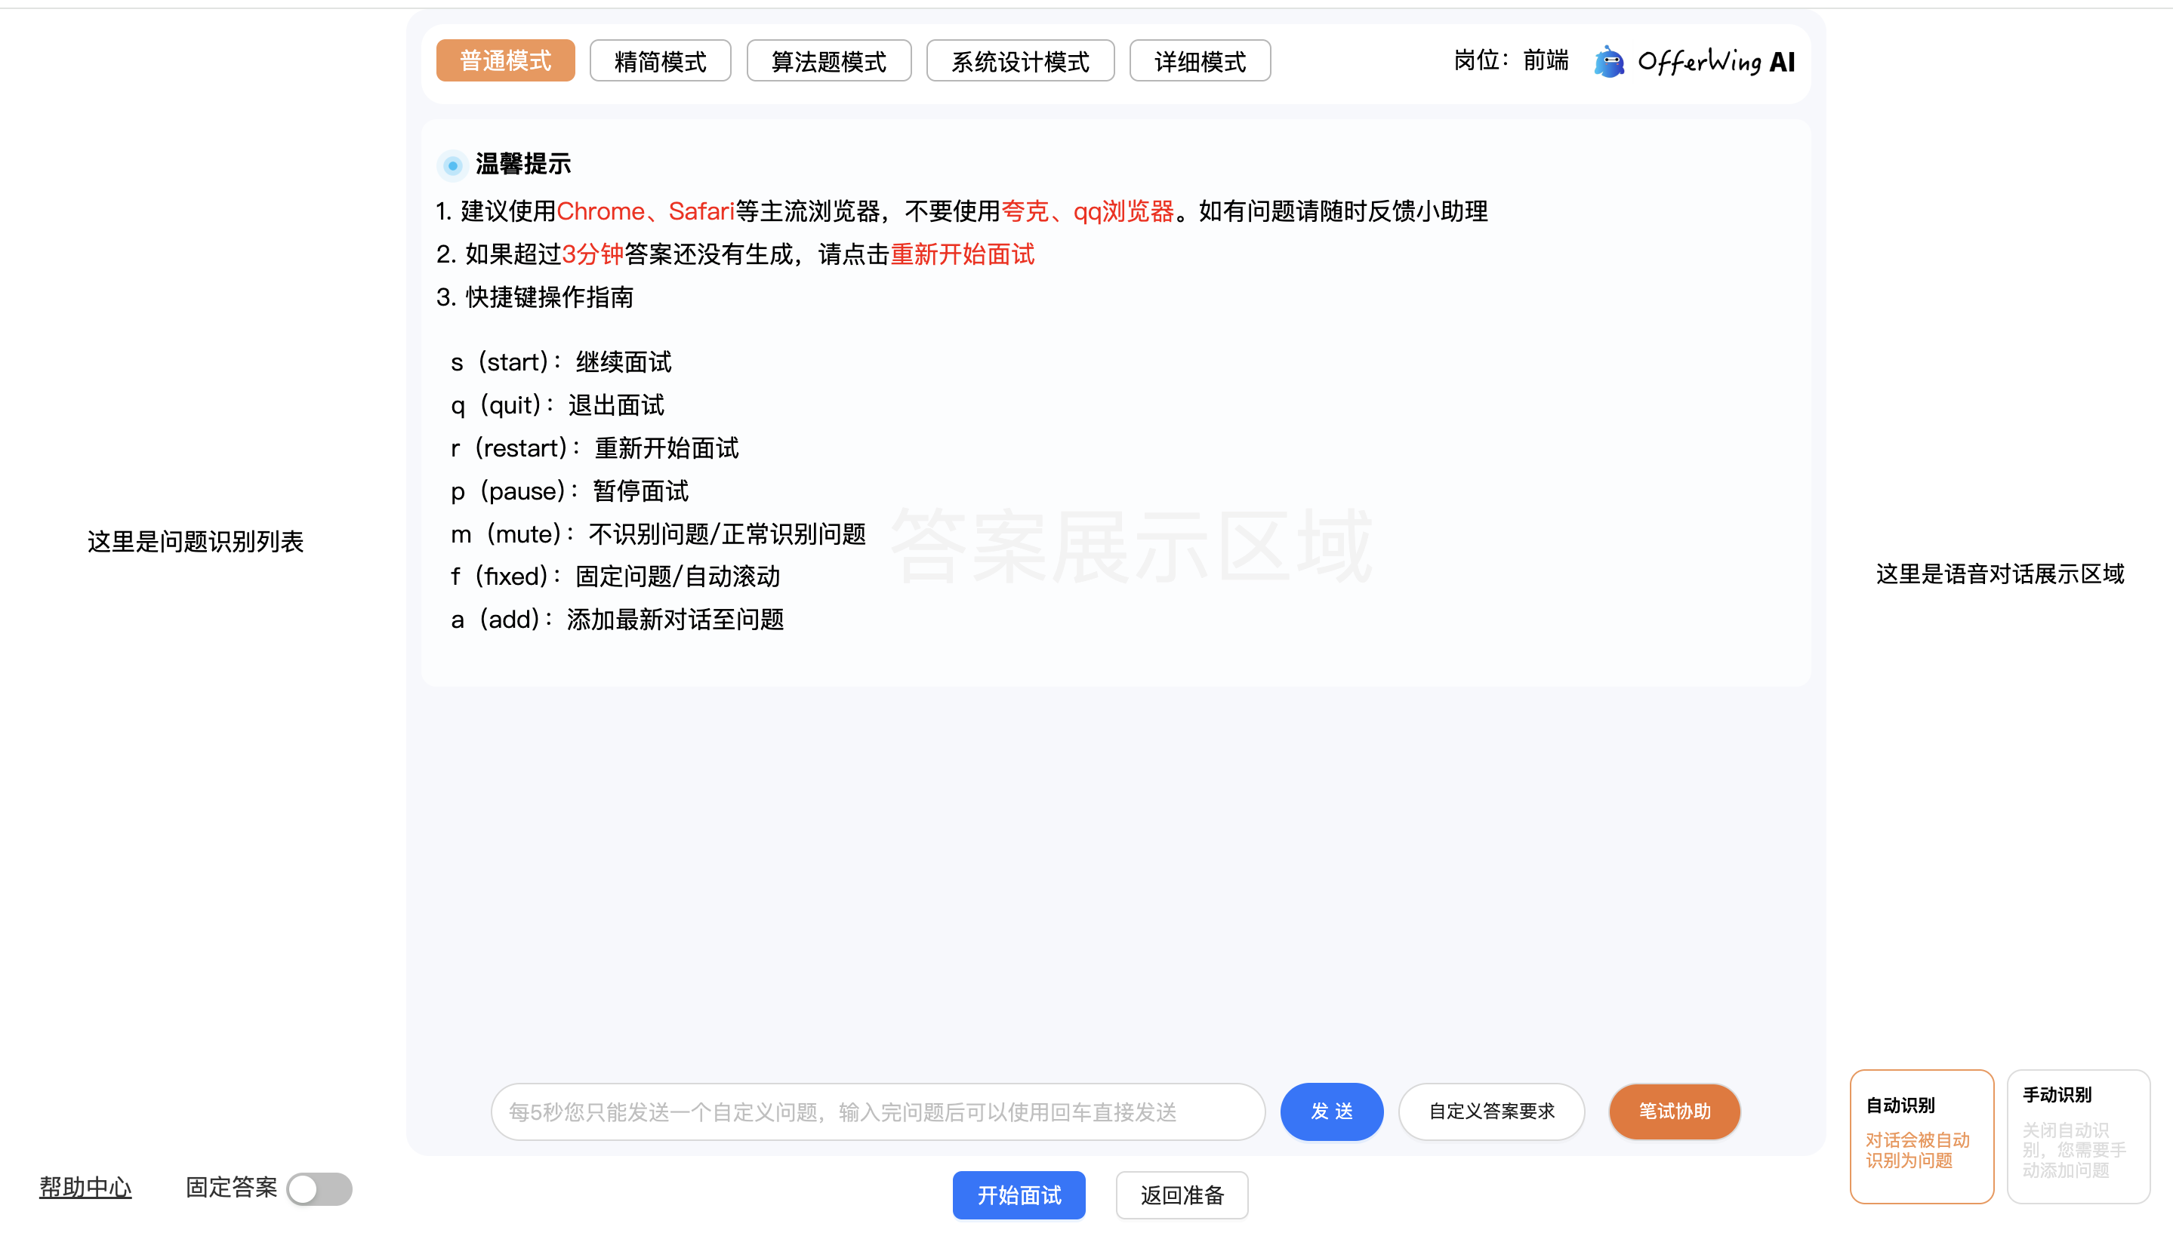The image size is (2173, 1233).
Task: Focus the custom question input field
Action: (x=877, y=1111)
